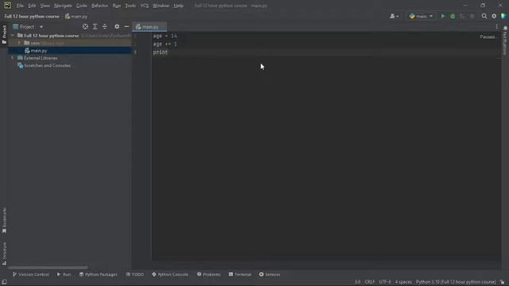Open the Problems tool window
The image size is (509, 286).
coord(208,274)
